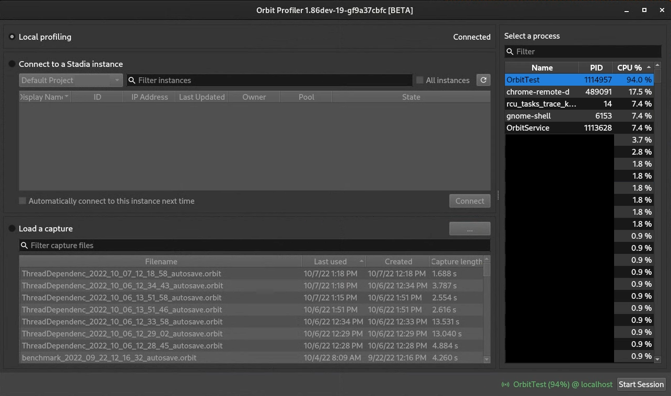Select the OrbitService process row

580,128
